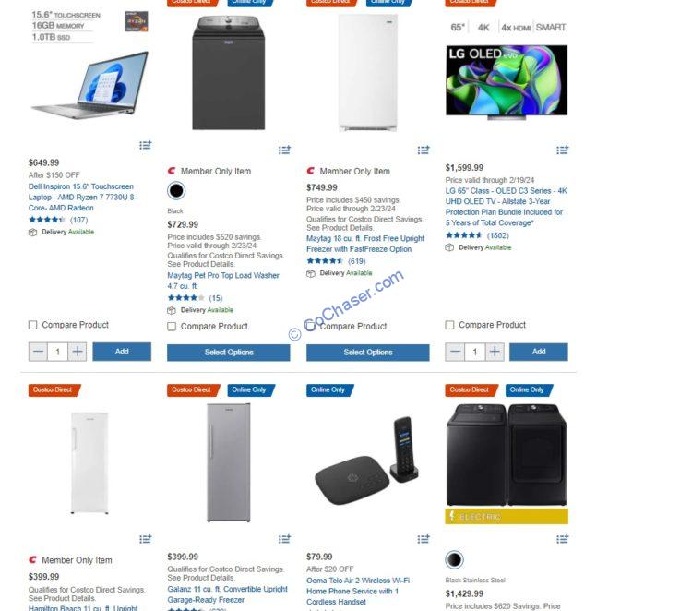The image size is (692, 611).
Task: Add Dell Inspiron laptop to list icon
Action: tap(146, 145)
